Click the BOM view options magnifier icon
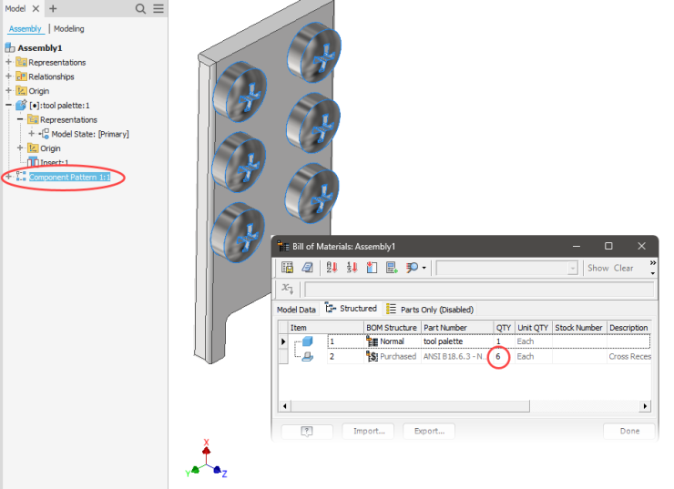The image size is (674, 489). 412,268
